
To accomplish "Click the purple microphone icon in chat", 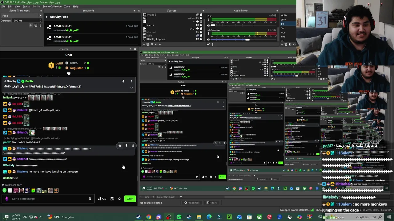I will coord(6,199).
